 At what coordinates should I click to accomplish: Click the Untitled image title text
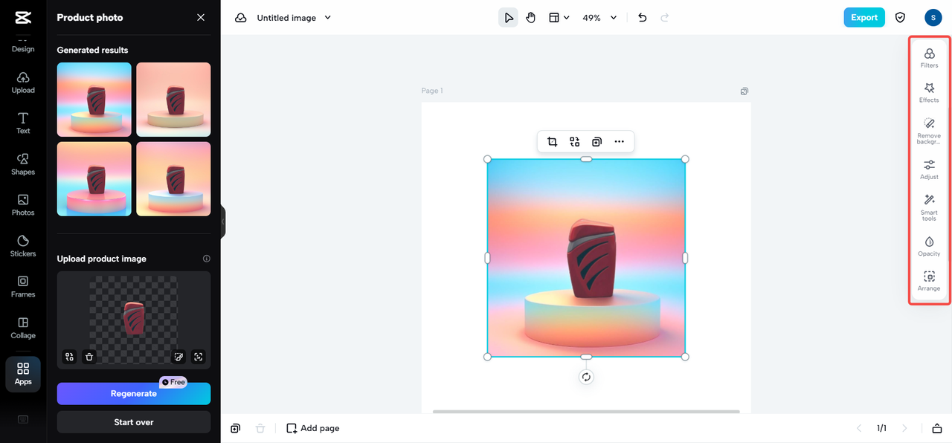pyautogui.click(x=286, y=18)
